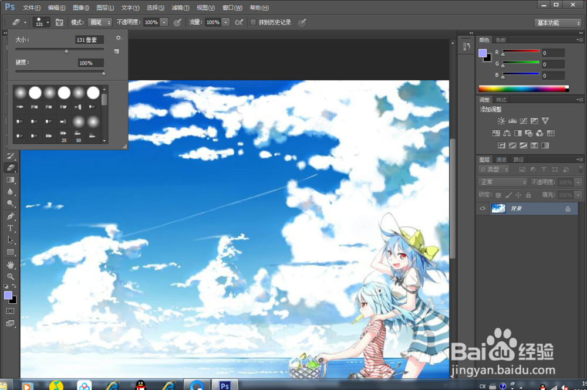This screenshot has height=390, width=587.
Task: Toggle Quick Mask mode icon
Action: click(11, 311)
